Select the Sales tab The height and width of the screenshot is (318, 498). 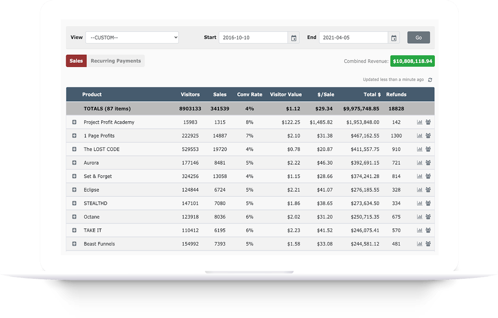click(x=76, y=61)
